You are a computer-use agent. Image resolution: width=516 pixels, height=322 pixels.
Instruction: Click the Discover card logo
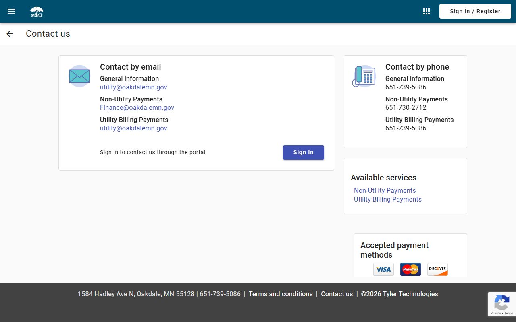pos(437,269)
